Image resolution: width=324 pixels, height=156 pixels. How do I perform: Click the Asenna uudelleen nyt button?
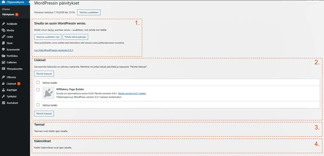coord(48,37)
